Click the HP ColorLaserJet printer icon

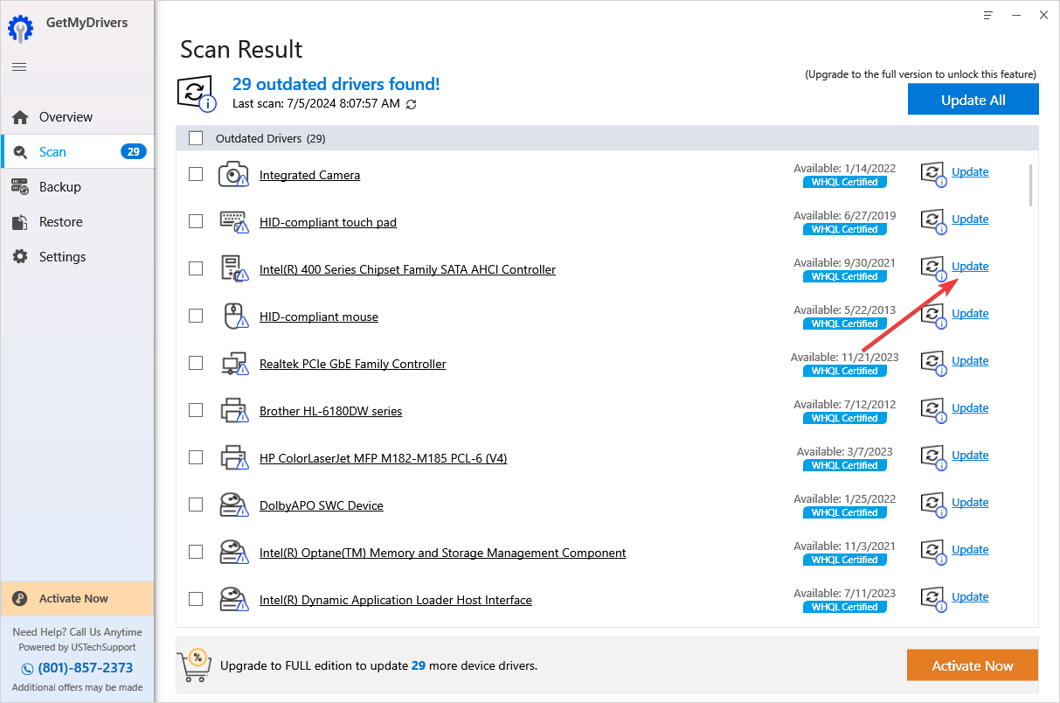(233, 457)
